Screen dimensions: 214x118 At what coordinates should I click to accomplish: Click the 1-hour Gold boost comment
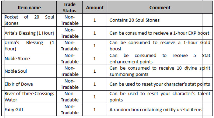[x=159, y=46]
